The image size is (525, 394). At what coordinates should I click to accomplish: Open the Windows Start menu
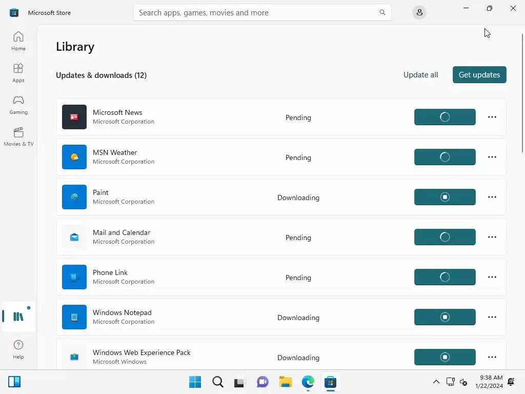click(x=195, y=382)
